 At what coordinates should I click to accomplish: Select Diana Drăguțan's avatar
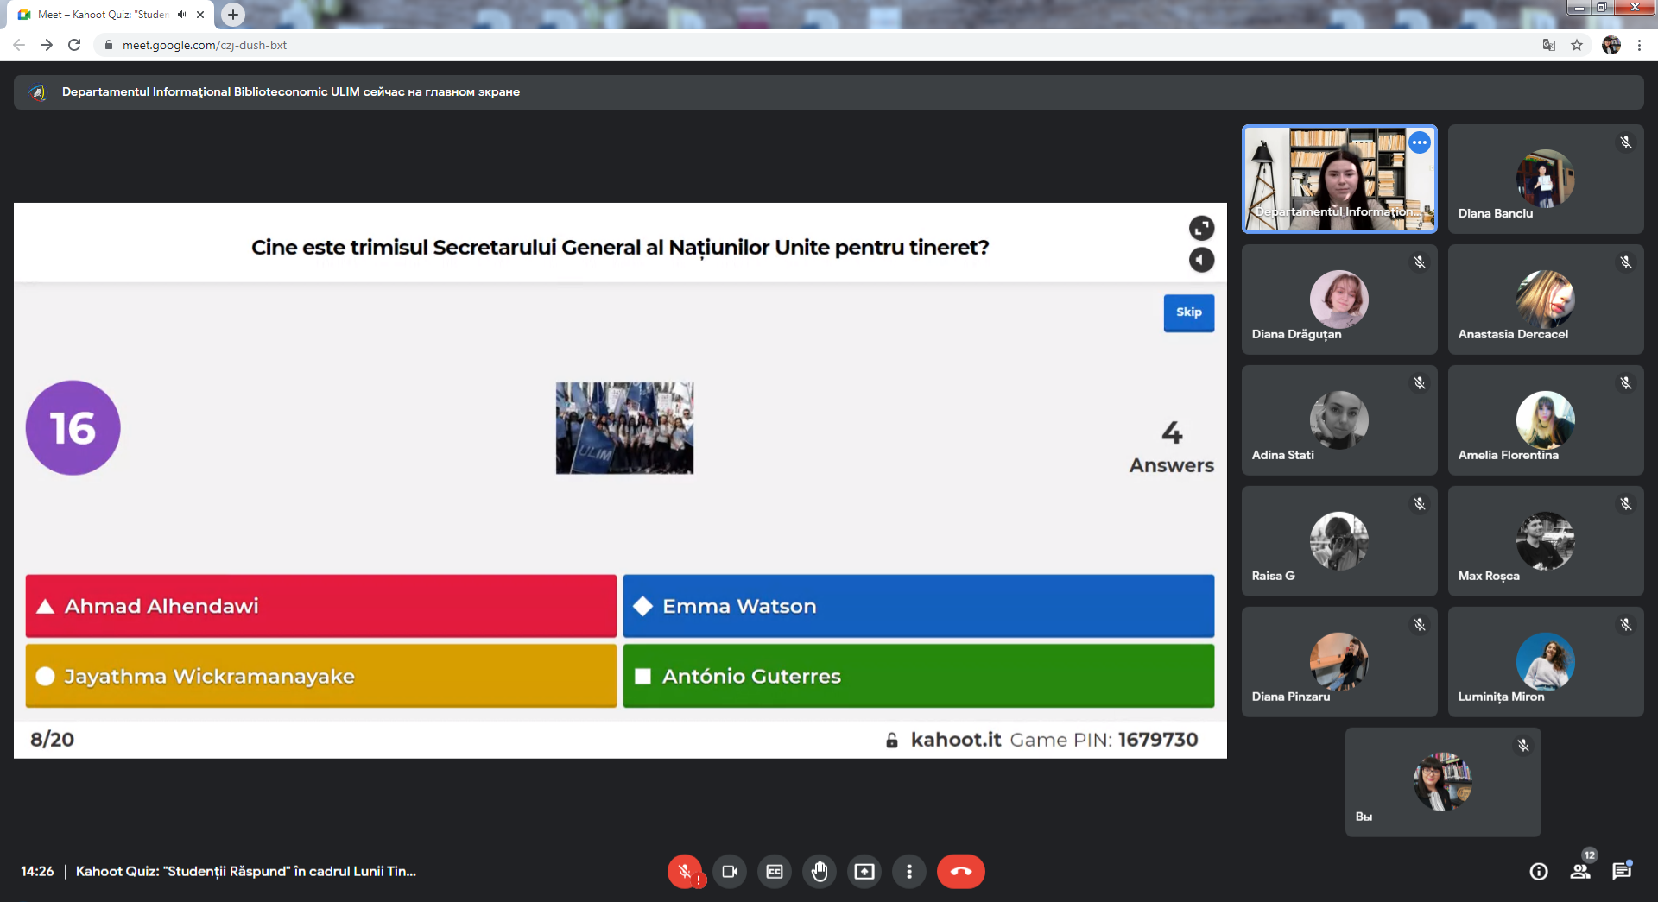[1339, 300]
